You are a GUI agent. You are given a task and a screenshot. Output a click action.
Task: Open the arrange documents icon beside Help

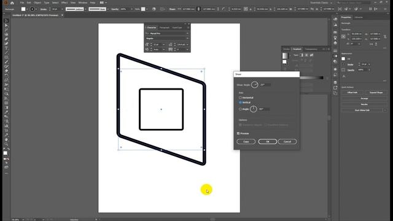(102, 2)
